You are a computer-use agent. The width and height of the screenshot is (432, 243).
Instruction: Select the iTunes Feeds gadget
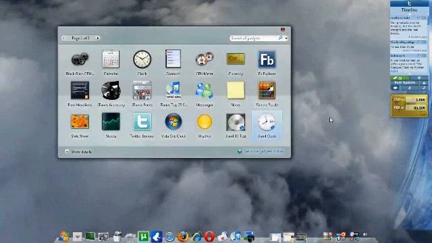pyautogui.click(x=142, y=94)
